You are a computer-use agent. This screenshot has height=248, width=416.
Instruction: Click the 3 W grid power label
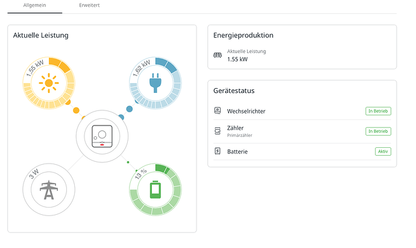click(33, 176)
